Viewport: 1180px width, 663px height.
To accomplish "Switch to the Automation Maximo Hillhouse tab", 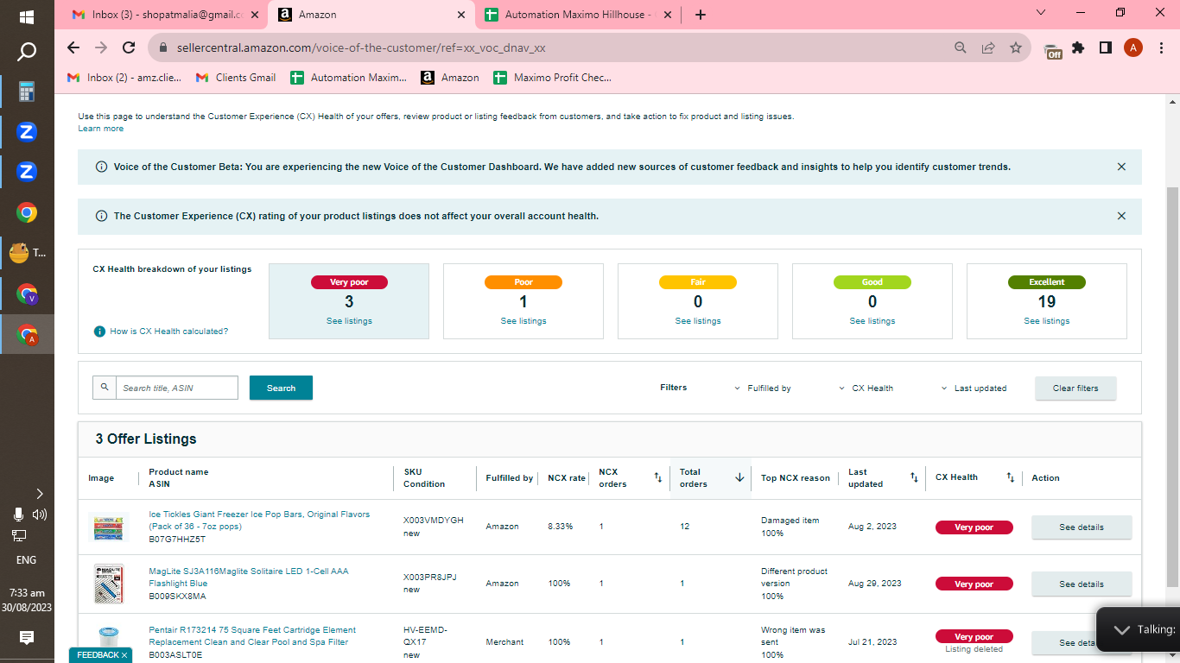I will (579, 15).
